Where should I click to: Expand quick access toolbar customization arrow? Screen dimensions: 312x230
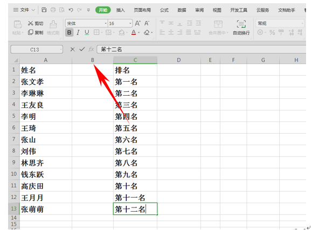click(88, 10)
